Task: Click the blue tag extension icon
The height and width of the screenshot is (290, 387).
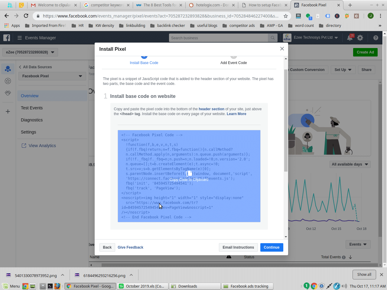Action: (x=327, y=16)
